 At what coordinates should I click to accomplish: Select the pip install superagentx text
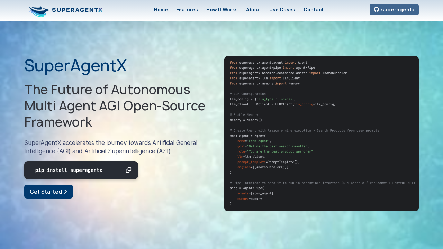[x=69, y=170]
